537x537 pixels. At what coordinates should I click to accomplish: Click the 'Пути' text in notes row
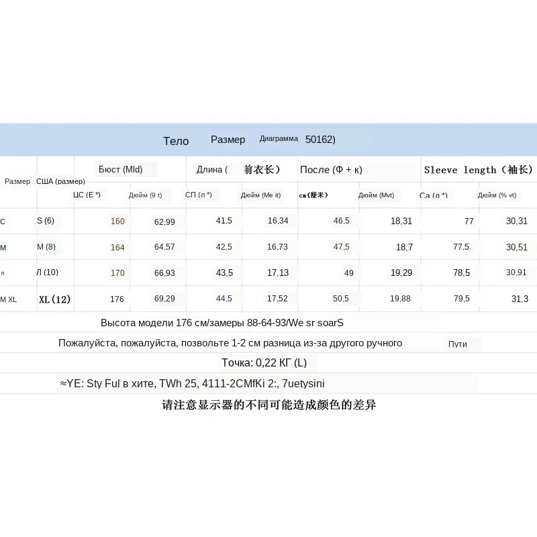(x=458, y=344)
